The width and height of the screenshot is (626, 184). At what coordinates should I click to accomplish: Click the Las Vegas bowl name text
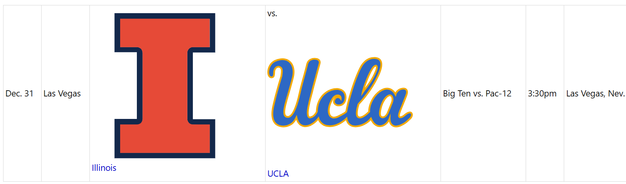pyautogui.click(x=62, y=94)
